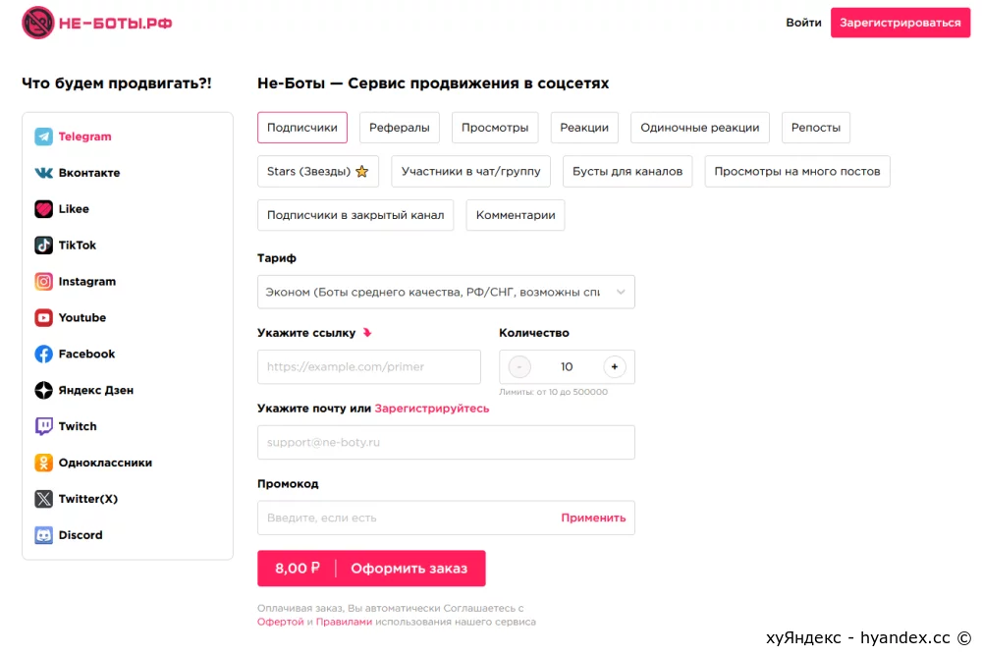Choose the Likee heart icon
Image resolution: width=982 pixels, height=656 pixels.
[x=43, y=208]
